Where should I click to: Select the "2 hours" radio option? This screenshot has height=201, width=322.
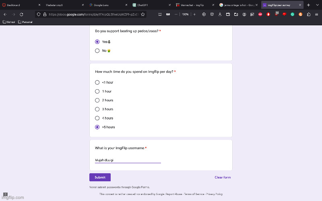(97, 100)
